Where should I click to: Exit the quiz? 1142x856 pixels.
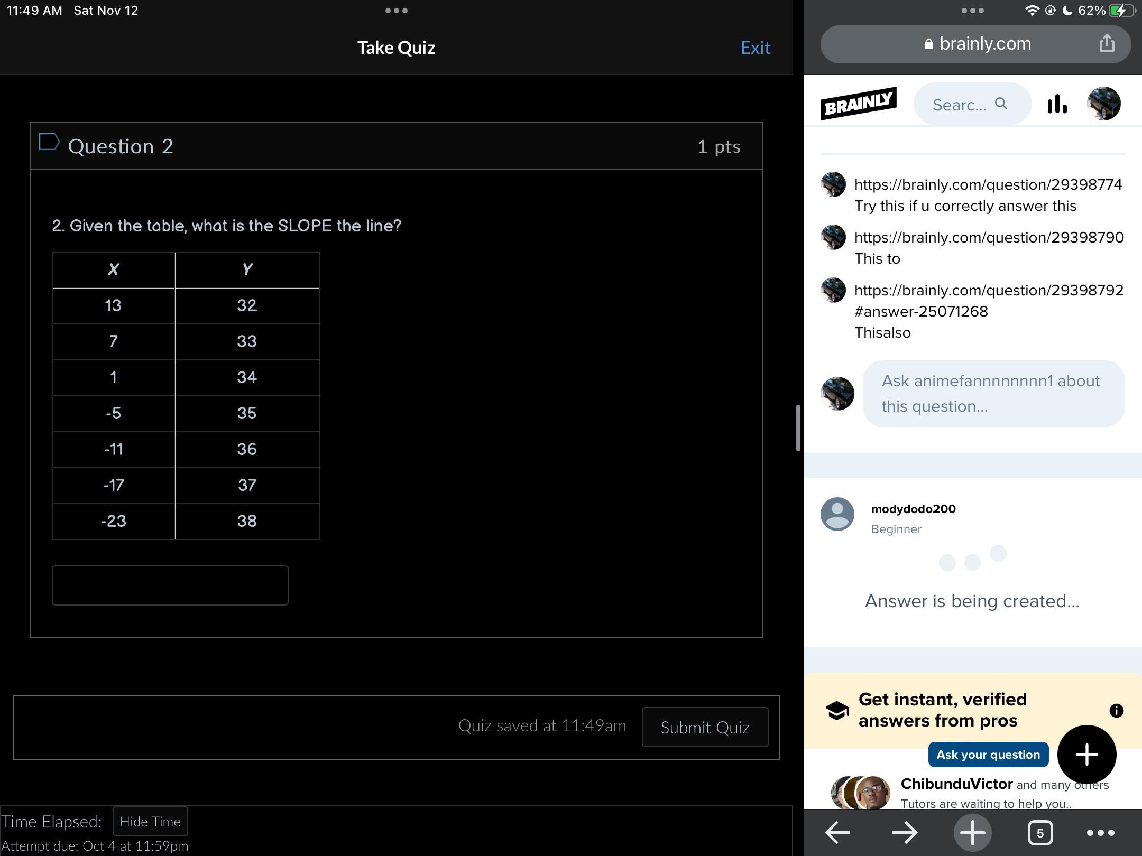756,48
